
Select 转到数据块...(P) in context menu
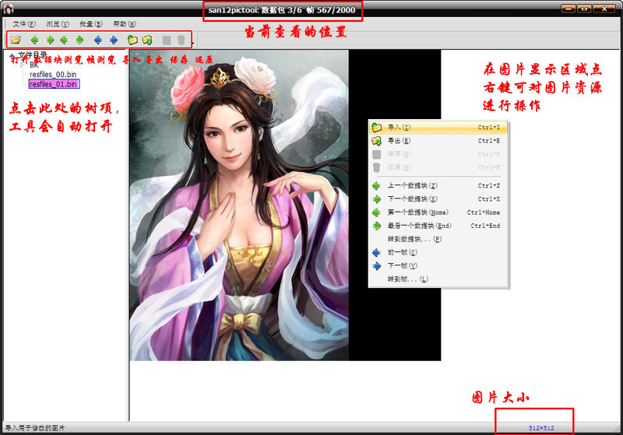[414, 239]
